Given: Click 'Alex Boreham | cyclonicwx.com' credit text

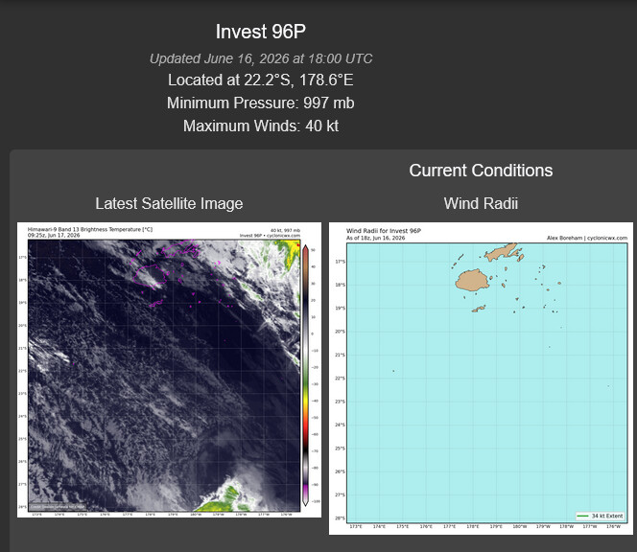Looking at the screenshot, I should coord(587,238).
